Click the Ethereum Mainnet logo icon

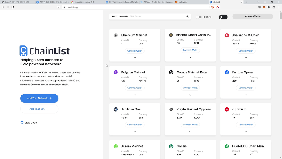click(116, 35)
